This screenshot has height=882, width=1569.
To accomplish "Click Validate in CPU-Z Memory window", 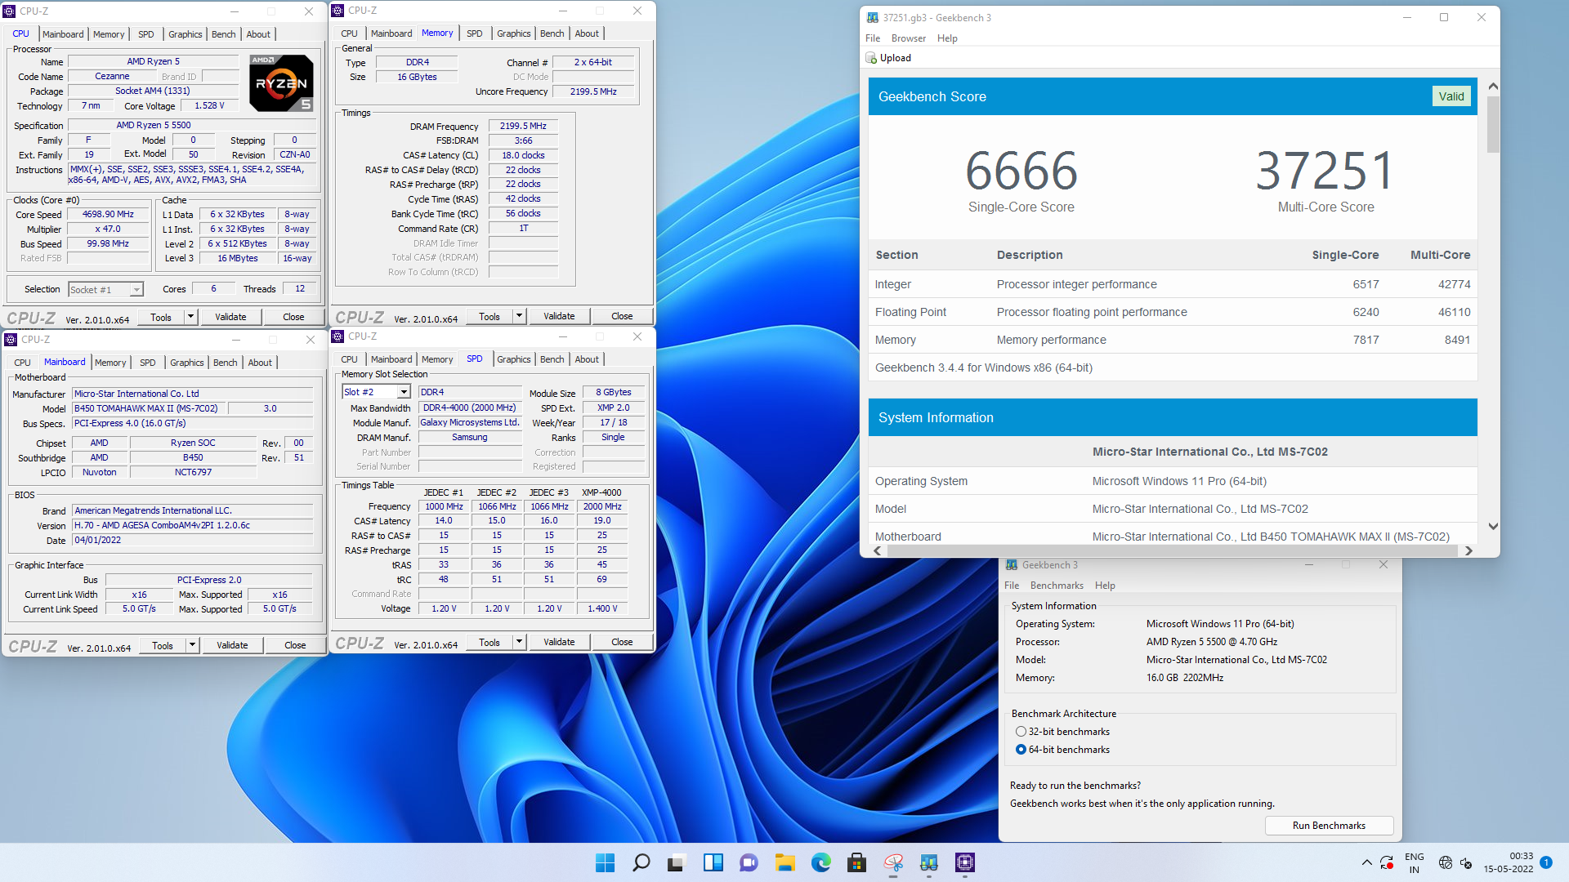I will (x=559, y=316).
